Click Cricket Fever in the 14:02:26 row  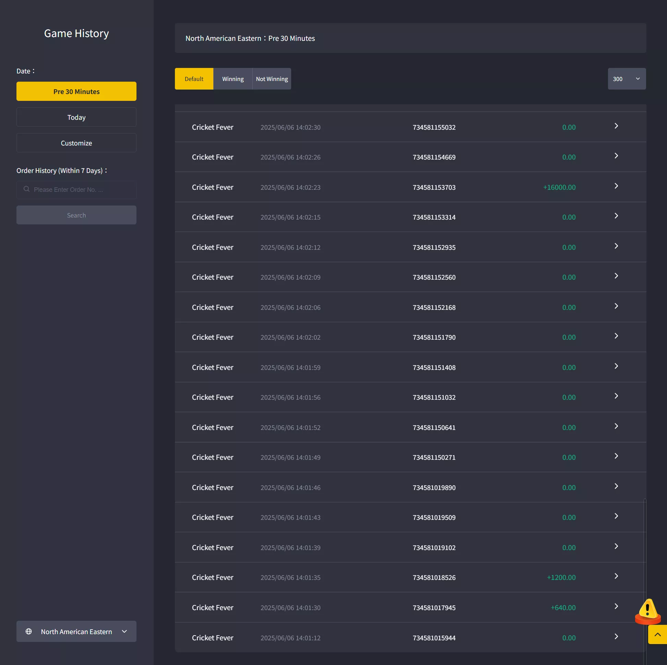coord(213,157)
